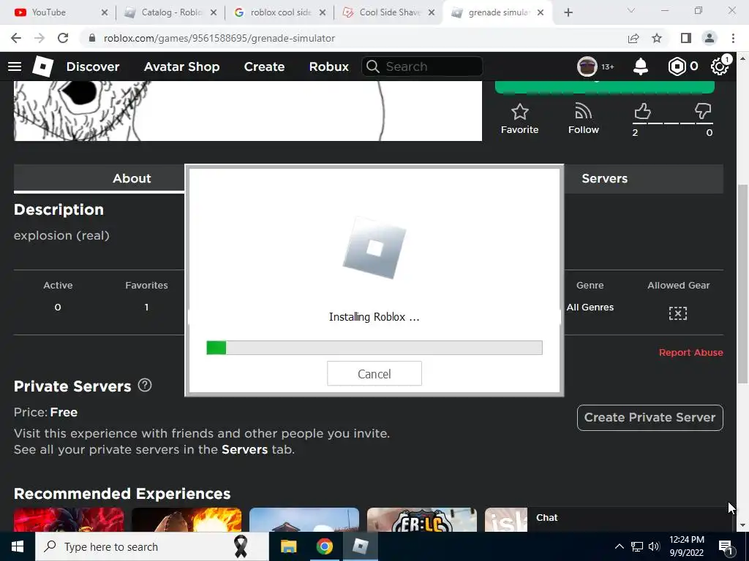Click the Chrome address bar URL
Viewport: 749px width, 561px height.
219,38
